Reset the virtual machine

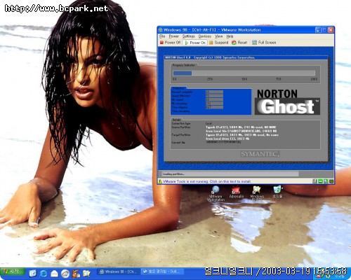pos(239,43)
